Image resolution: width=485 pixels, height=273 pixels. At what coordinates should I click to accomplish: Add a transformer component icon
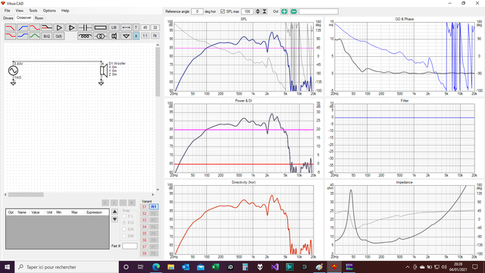[100, 36]
